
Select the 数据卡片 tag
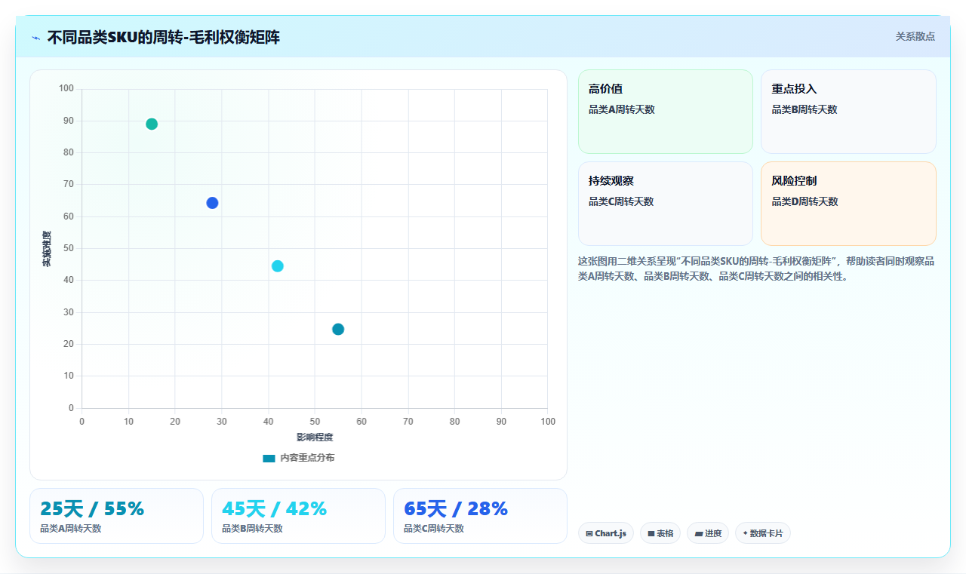[763, 533]
